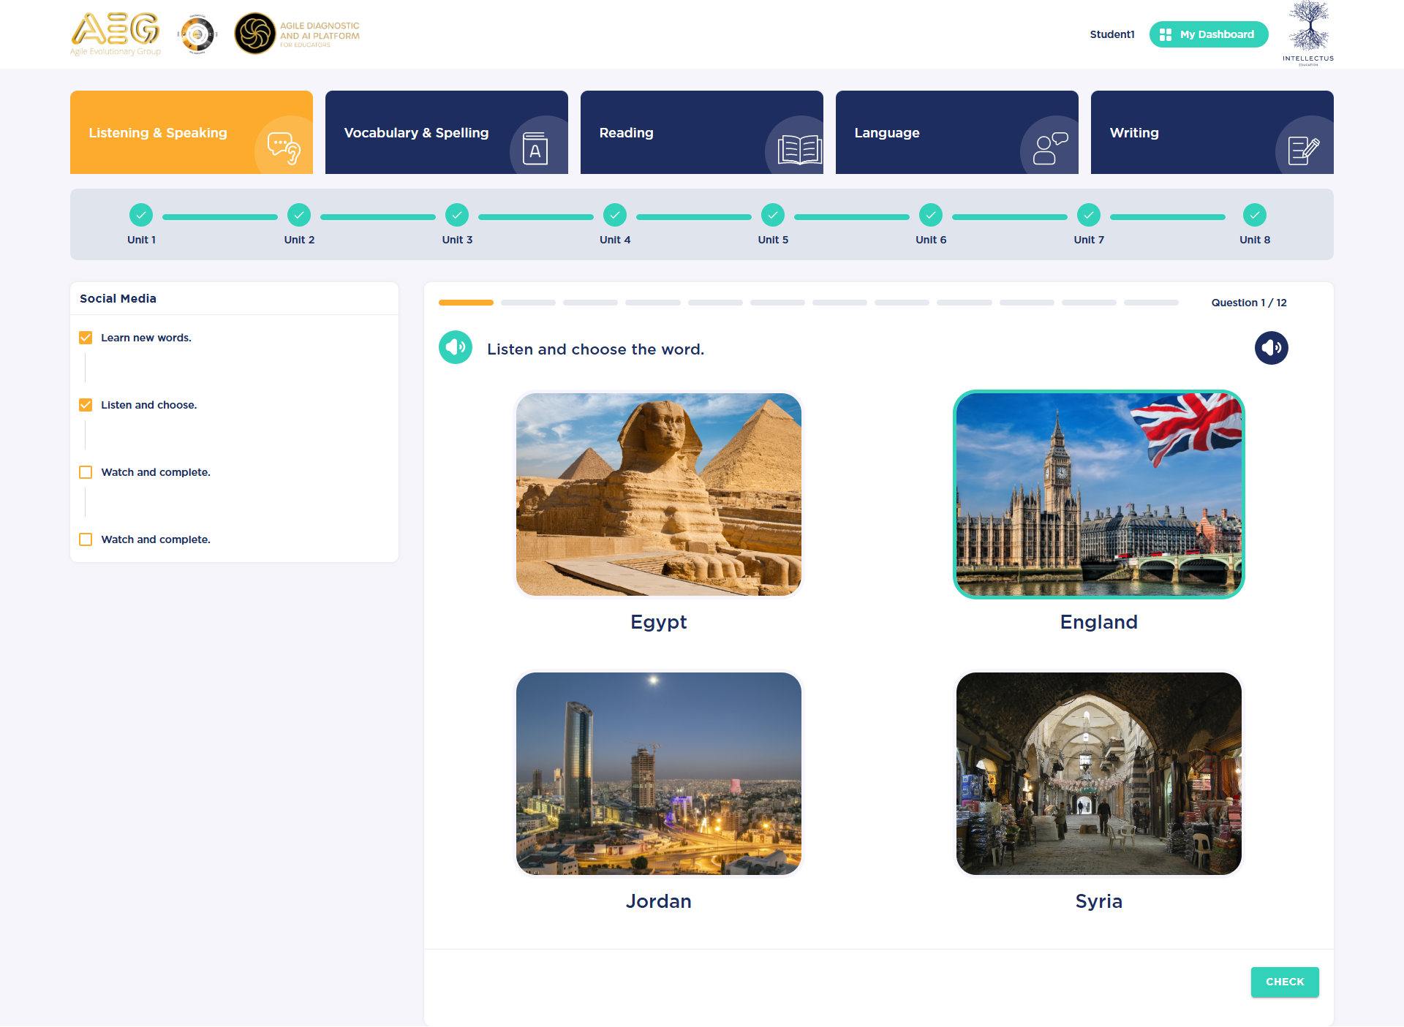Click the grid icon inside My Dashboard button

pos(1166,34)
